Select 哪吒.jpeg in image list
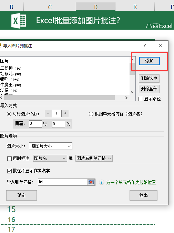174x233 pixels. tap(10, 79)
